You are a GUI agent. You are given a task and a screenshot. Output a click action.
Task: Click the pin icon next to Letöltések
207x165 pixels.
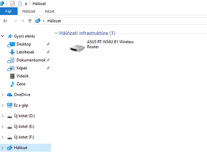point(48,52)
